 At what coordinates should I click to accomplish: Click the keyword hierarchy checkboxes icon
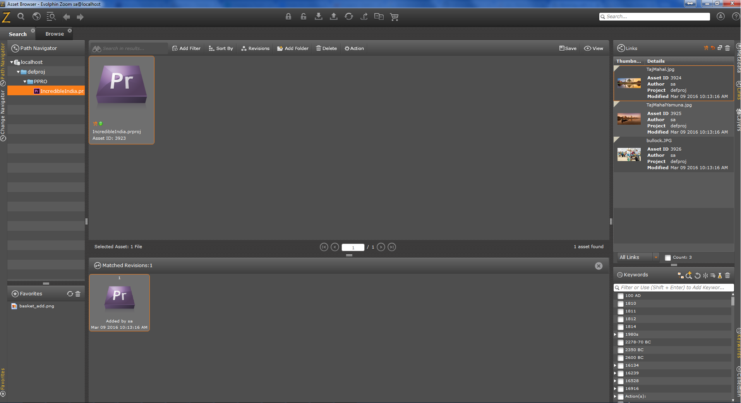pyautogui.click(x=681, y=275)
